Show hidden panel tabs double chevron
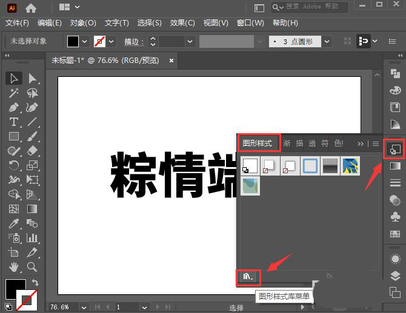Screen dimensions: 406x313 (361, 144)
